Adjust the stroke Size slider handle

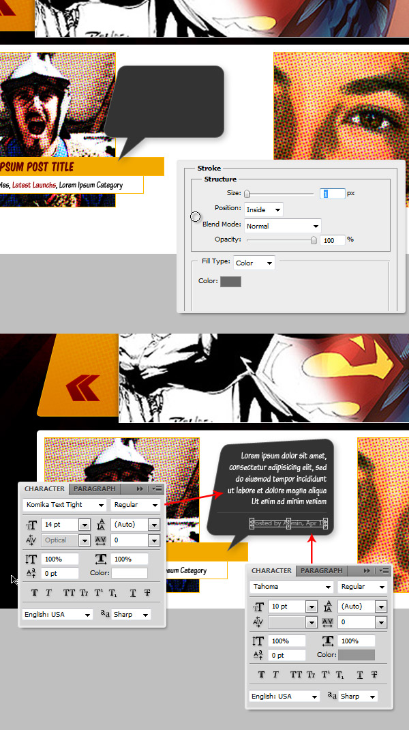coord(247,194)
